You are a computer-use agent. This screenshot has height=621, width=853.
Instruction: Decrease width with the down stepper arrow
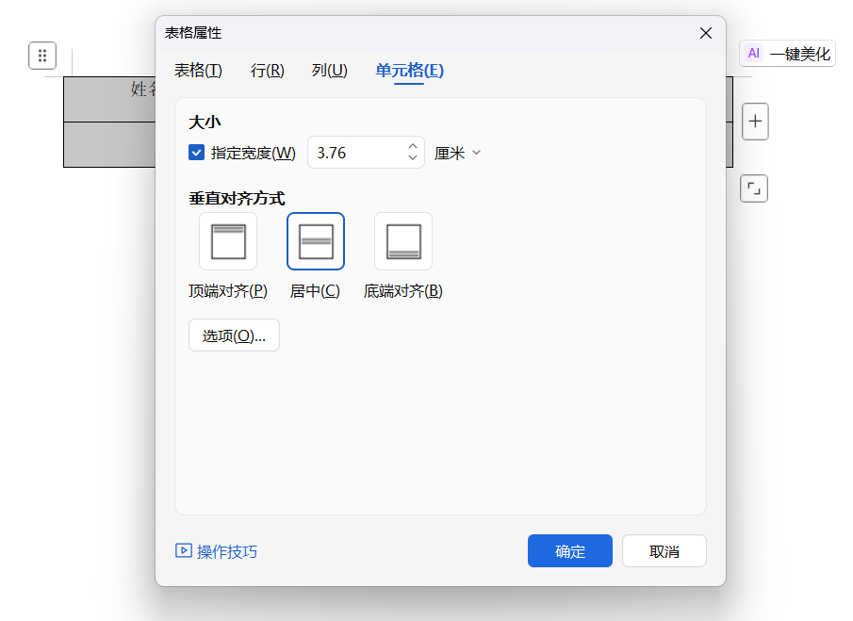pyautogui.click(x=413, y=158)
